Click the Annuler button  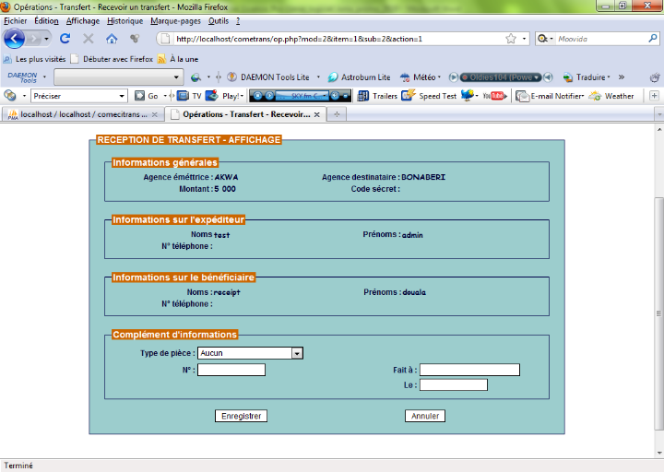click(x=424, y=416)
